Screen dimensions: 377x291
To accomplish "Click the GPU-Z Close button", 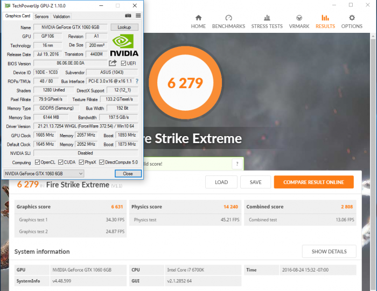I will point(128,174).
